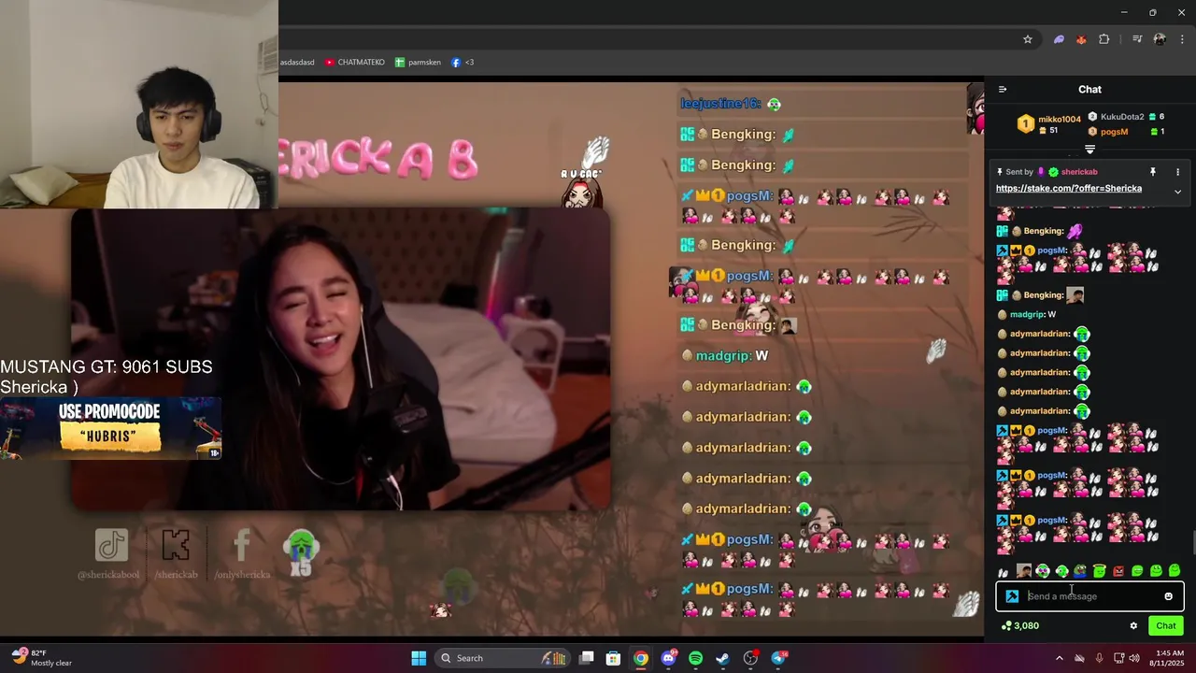This screenshot has height=673, width=1196.
Task: Expand pinned message with chevron
Action: coord(1177,192)
